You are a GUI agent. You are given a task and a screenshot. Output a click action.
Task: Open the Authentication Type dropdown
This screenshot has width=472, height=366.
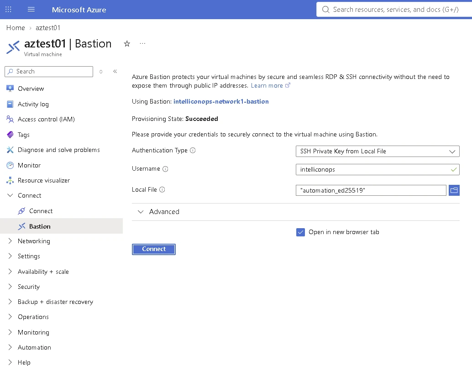378,151
